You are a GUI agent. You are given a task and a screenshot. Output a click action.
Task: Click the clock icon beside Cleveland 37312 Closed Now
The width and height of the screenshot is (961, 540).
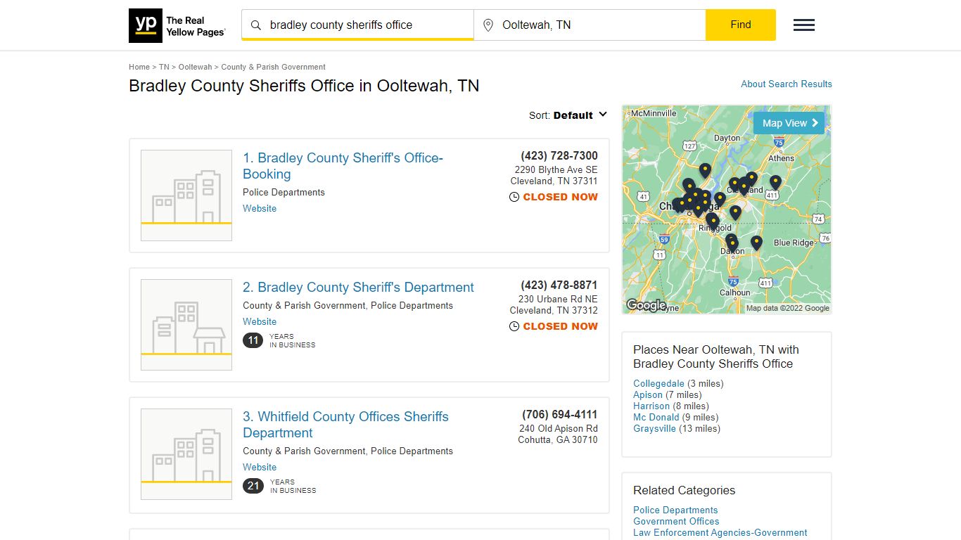pyautogui.click(x=514, y=327)
